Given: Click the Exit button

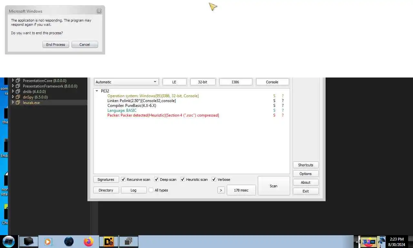Looking at the screenshot, I should [x=306, y=191].
